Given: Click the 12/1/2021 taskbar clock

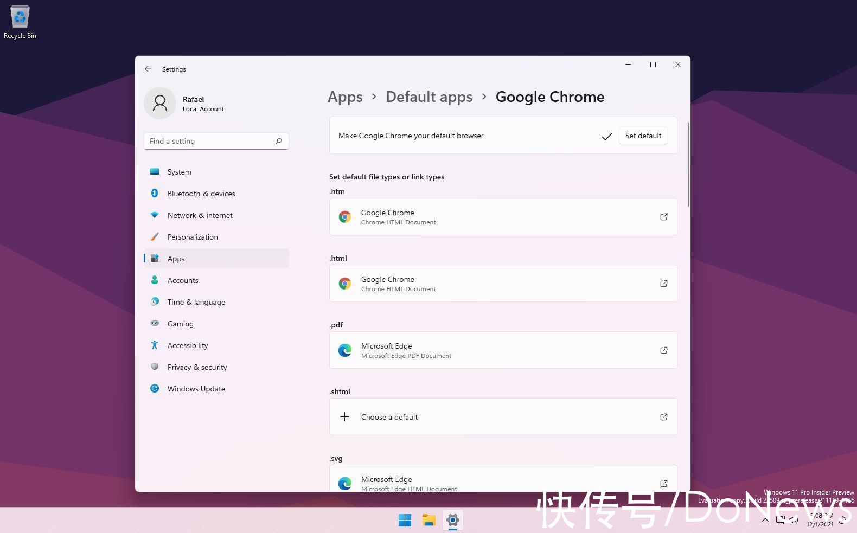Looking at the screenshot, I should coord(820,520).
